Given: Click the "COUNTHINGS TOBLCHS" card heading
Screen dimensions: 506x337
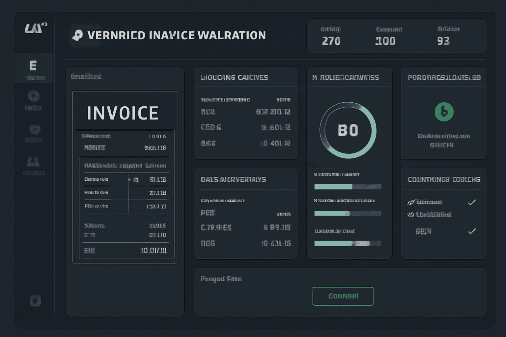Looking at the screenshot, I should [444, 179].
